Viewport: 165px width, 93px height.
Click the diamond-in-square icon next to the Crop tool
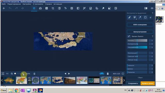pos(59,8)
